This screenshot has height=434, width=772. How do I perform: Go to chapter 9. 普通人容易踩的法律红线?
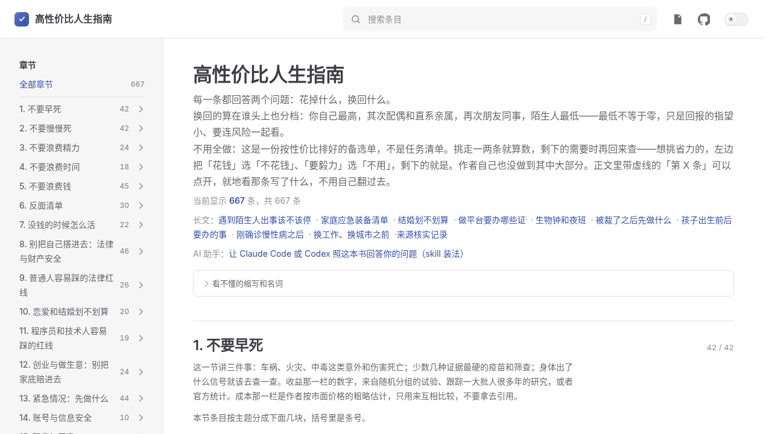click(x=67, y=285)
